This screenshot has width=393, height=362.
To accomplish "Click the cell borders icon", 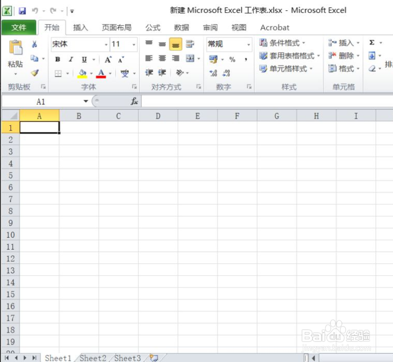I will (x=58, y=73).
